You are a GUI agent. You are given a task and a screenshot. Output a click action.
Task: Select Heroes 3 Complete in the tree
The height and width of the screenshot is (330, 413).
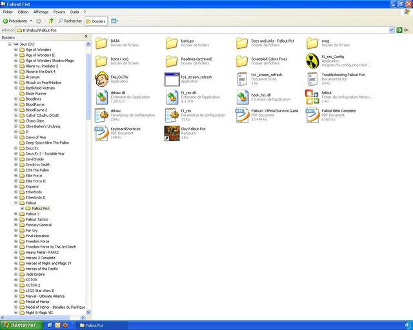40,258
